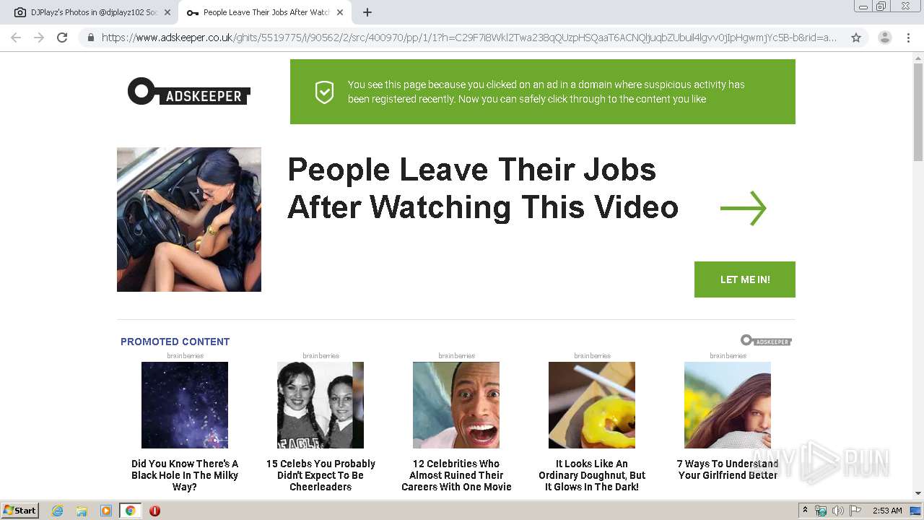Open the Chrome profile avatar icon
The image size is (924, 520).
(x=884, y=38)
